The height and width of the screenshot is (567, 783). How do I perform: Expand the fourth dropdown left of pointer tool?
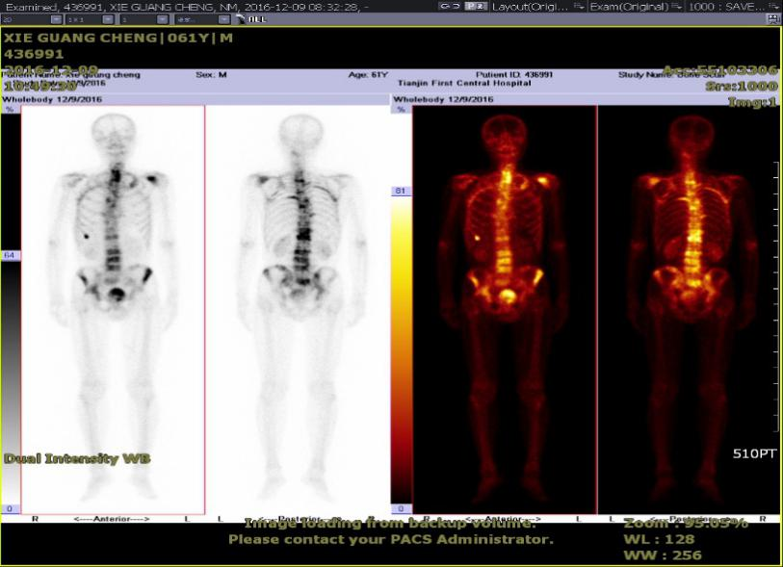point(203,19)
